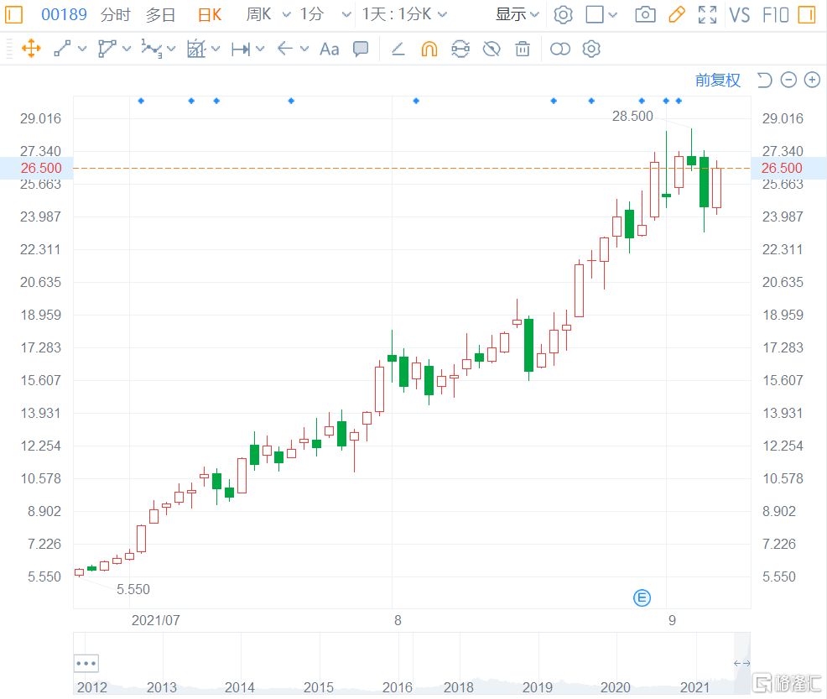Click the 前复权 adjustment link

pos(718,80)
